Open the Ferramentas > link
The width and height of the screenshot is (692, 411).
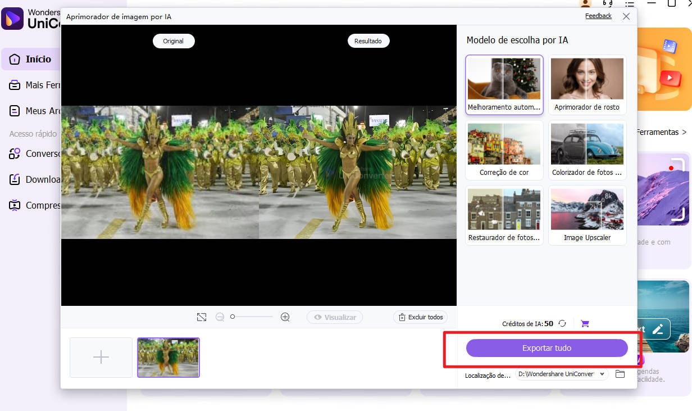(662, 132)
